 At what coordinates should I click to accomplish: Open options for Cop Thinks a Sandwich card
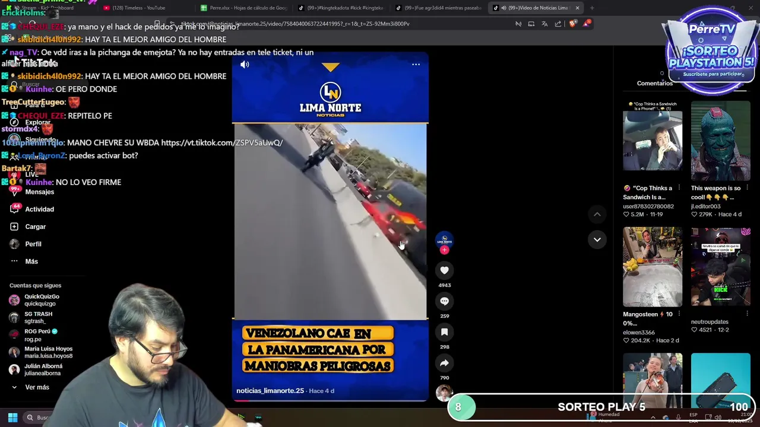679,189
